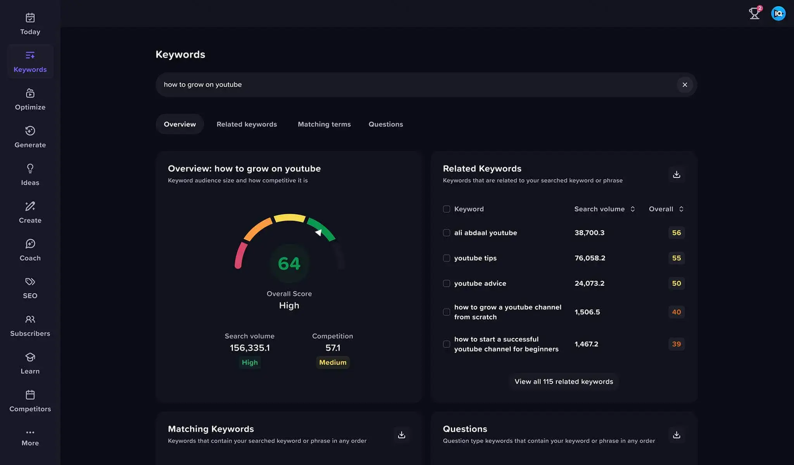This screenshot has height=465, width=794.
Task: View Subscribers analytics
Action: (x=30, y=325)
